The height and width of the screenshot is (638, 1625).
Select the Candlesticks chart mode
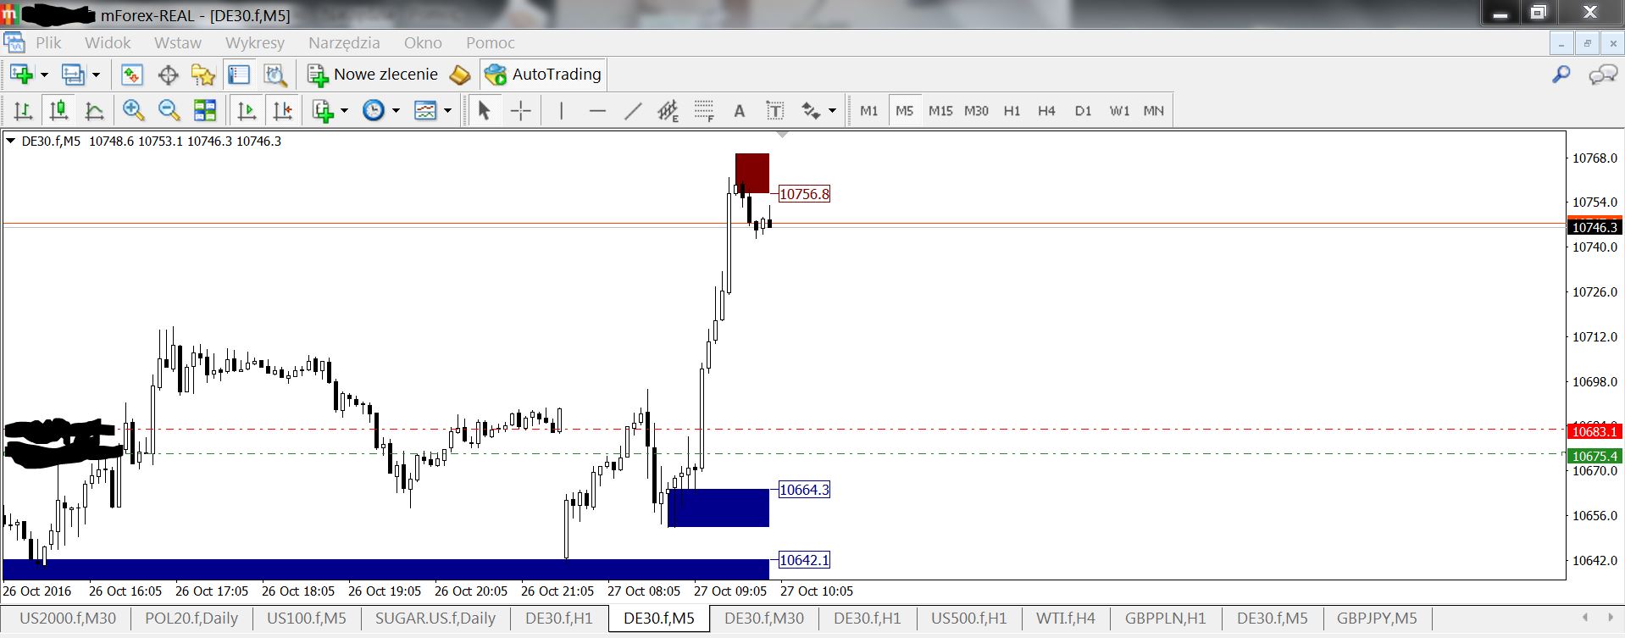(58, 110)
